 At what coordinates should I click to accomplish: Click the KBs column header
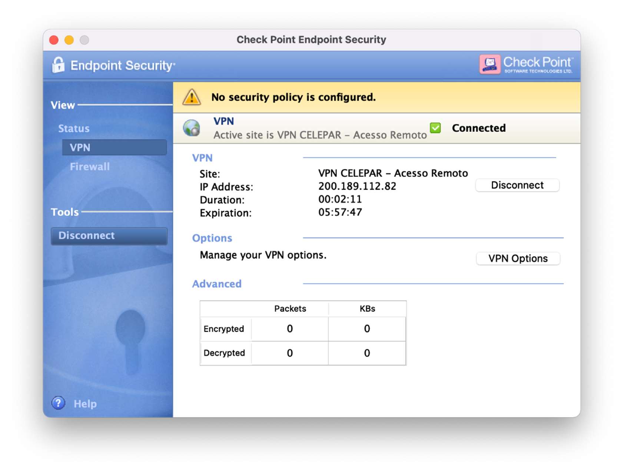(x=367, y=308)
